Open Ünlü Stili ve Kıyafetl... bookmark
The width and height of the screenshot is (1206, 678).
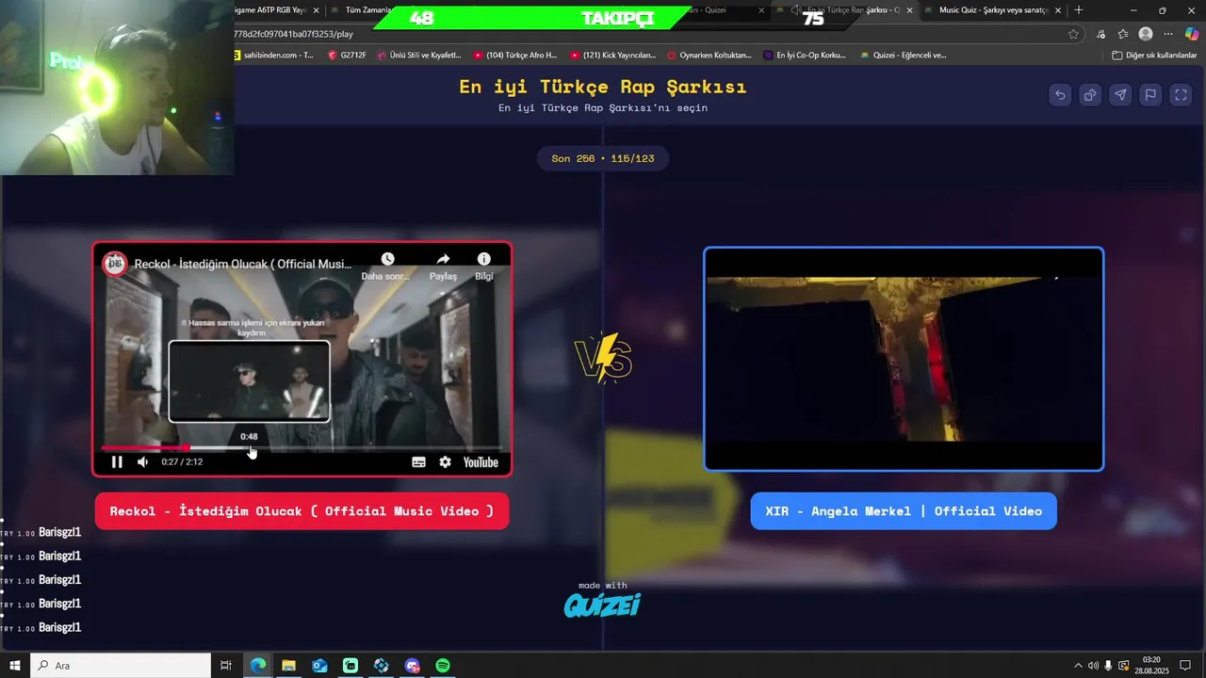419,55
